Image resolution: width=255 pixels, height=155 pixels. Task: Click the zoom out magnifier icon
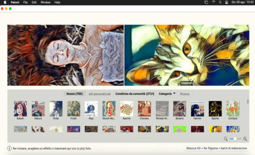(x=225, y=139)
